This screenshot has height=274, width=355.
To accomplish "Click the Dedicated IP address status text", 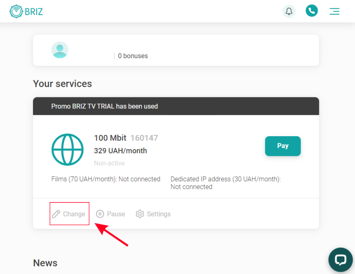I will coord(226,183).
